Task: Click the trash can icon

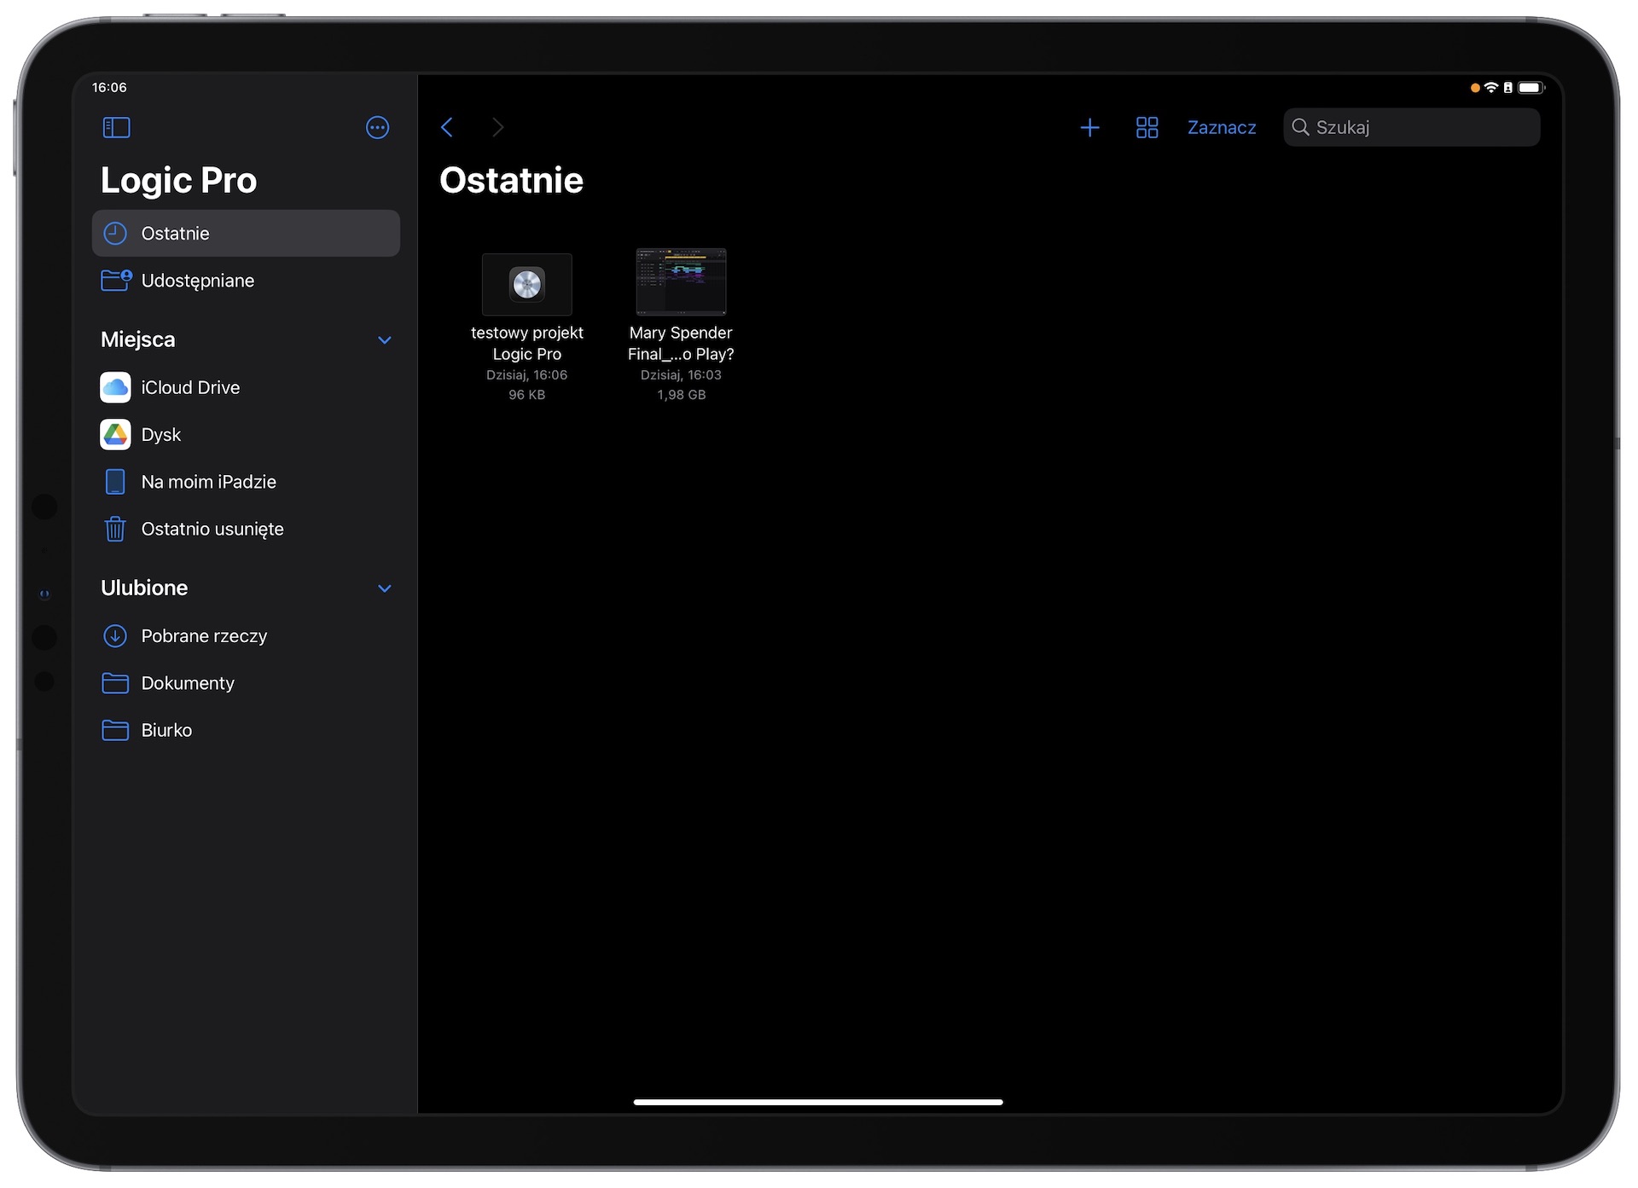Action: point(115,530)
